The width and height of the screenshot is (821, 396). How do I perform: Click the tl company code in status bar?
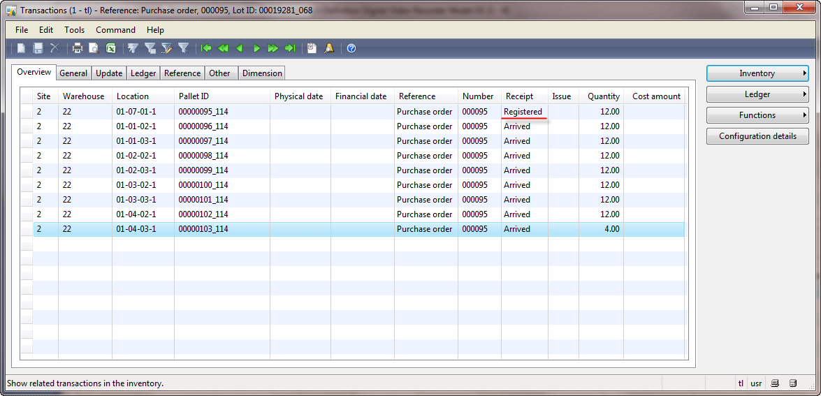click(x=741, y=383)
